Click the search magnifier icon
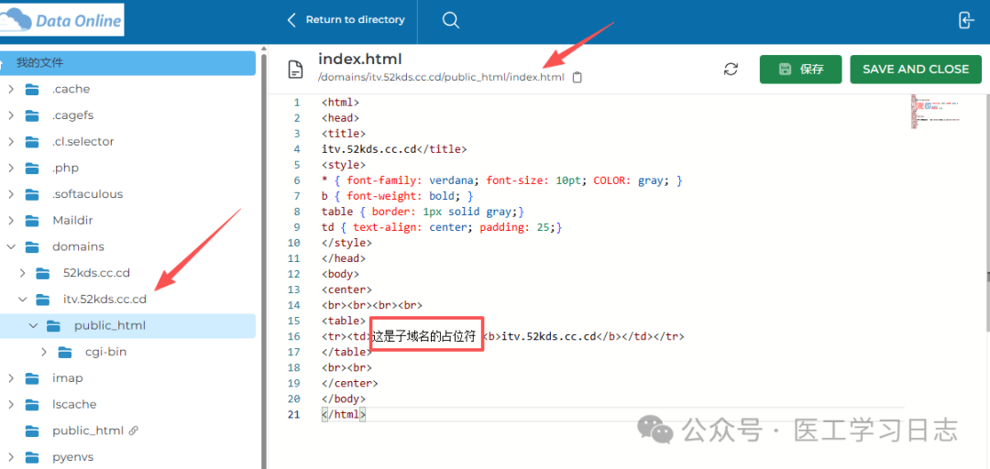Viewport: 990px width, 469px height. pyautogui.click(x=450, y=20)
